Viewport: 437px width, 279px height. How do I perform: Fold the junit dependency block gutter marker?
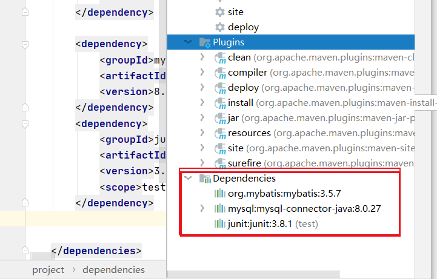(x=25, y=124)
